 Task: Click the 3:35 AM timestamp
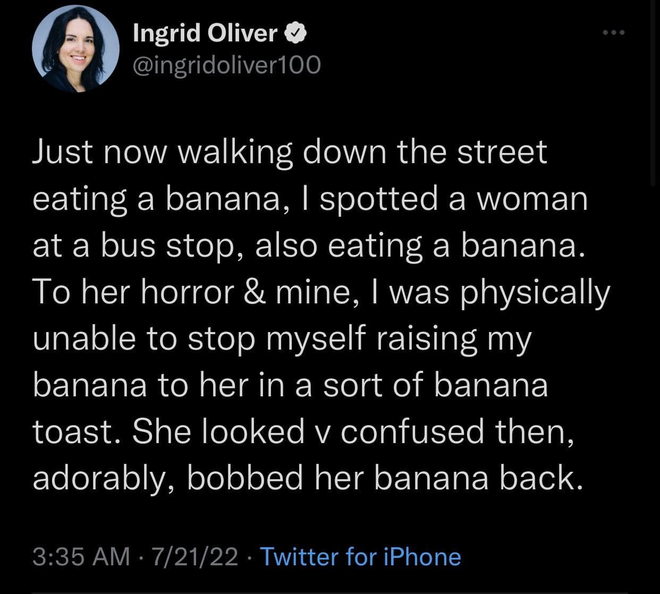(81, 557)
